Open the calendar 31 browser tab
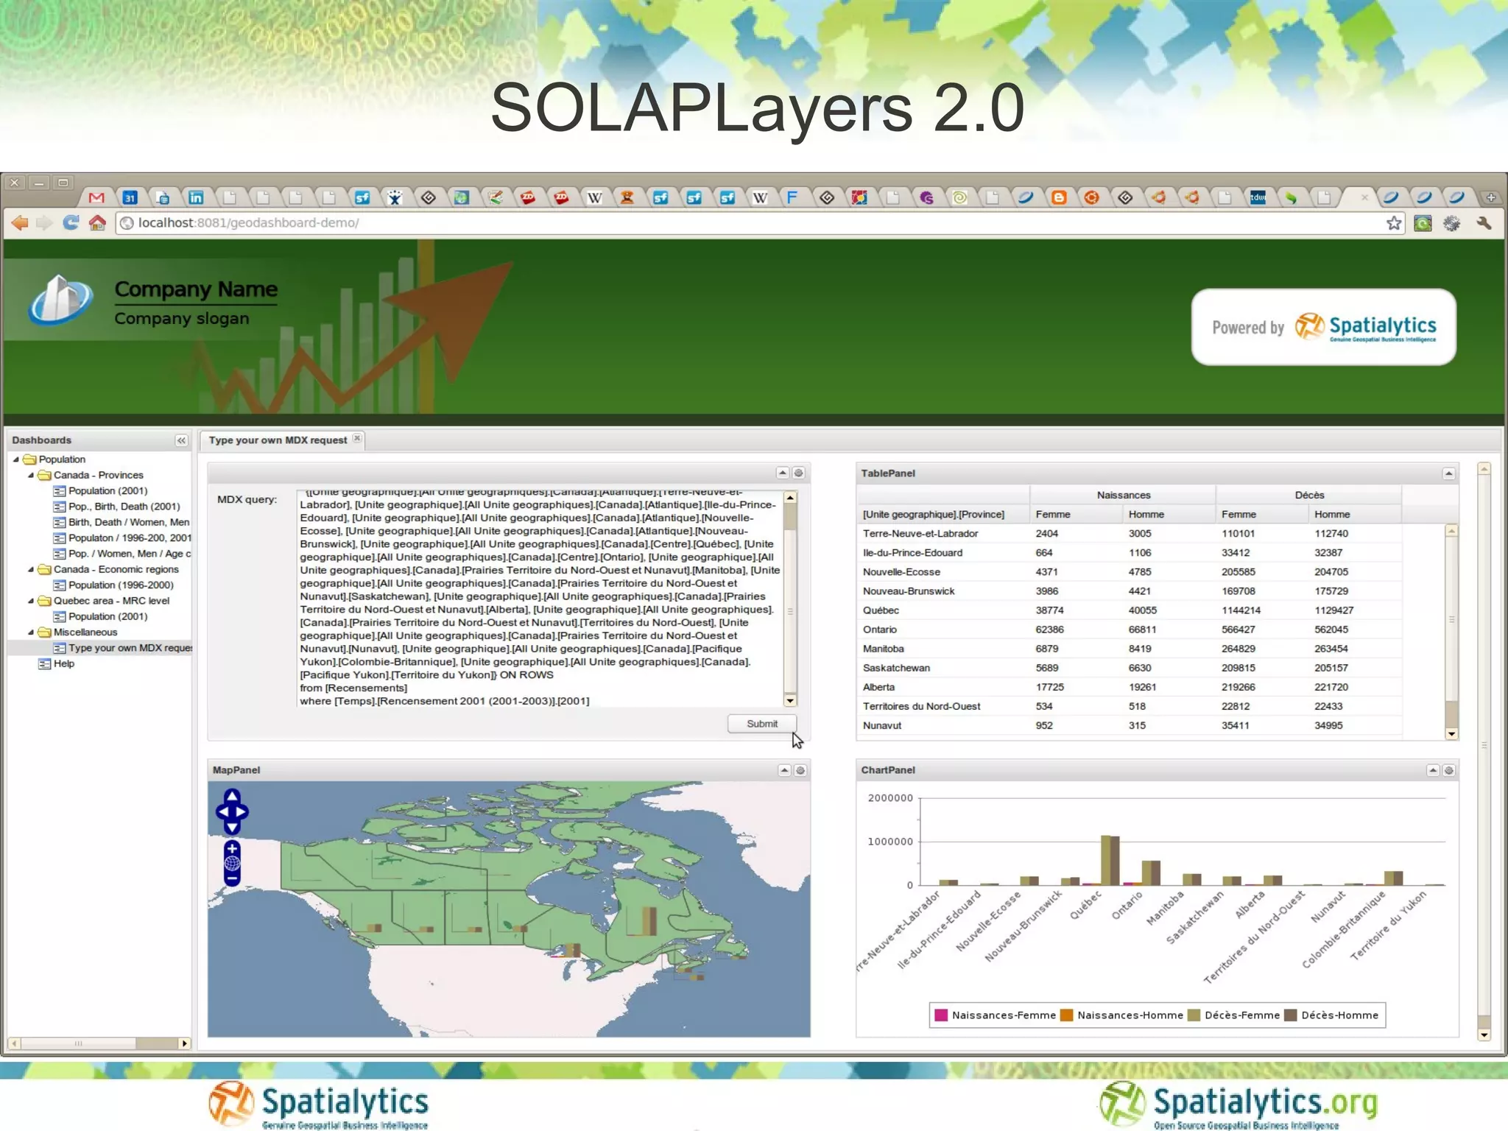The height and width of the screenshot is (1131, 1508). click(x=130, y=197)
